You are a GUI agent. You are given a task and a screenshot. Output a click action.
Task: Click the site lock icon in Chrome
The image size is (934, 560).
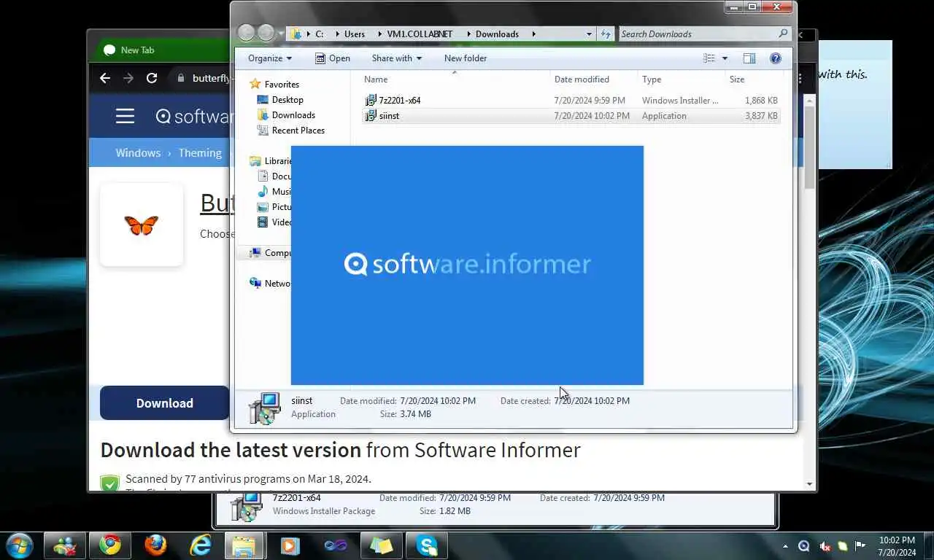click(x=180, y=78)
